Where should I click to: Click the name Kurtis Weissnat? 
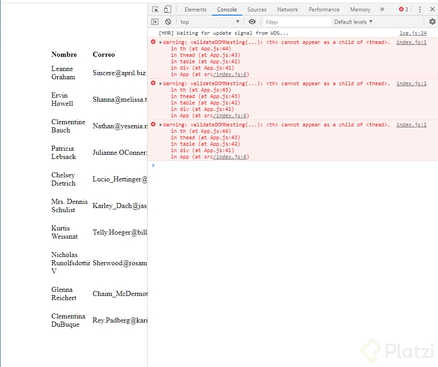pyautogui.click(x=65, y=232)
